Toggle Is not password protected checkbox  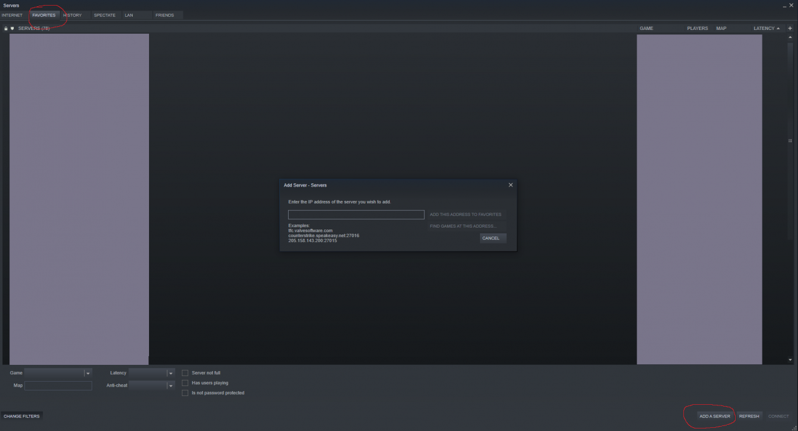click(185, 393)
